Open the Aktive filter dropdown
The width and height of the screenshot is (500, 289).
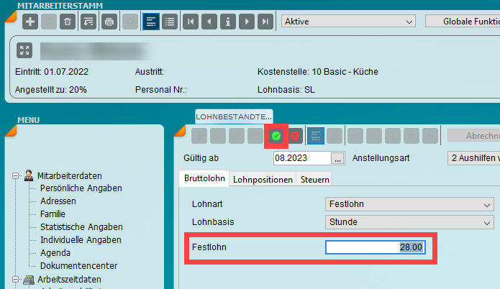[x=348, y=21]
